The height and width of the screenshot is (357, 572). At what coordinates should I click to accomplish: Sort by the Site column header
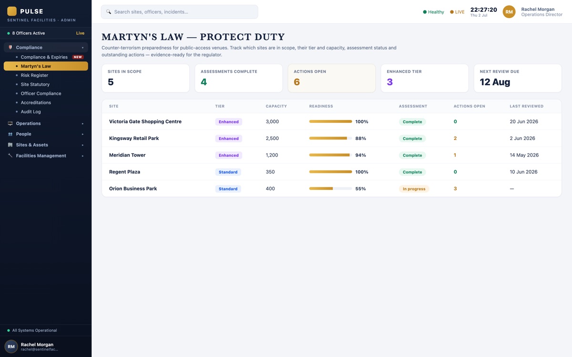[x=114, y=106]
